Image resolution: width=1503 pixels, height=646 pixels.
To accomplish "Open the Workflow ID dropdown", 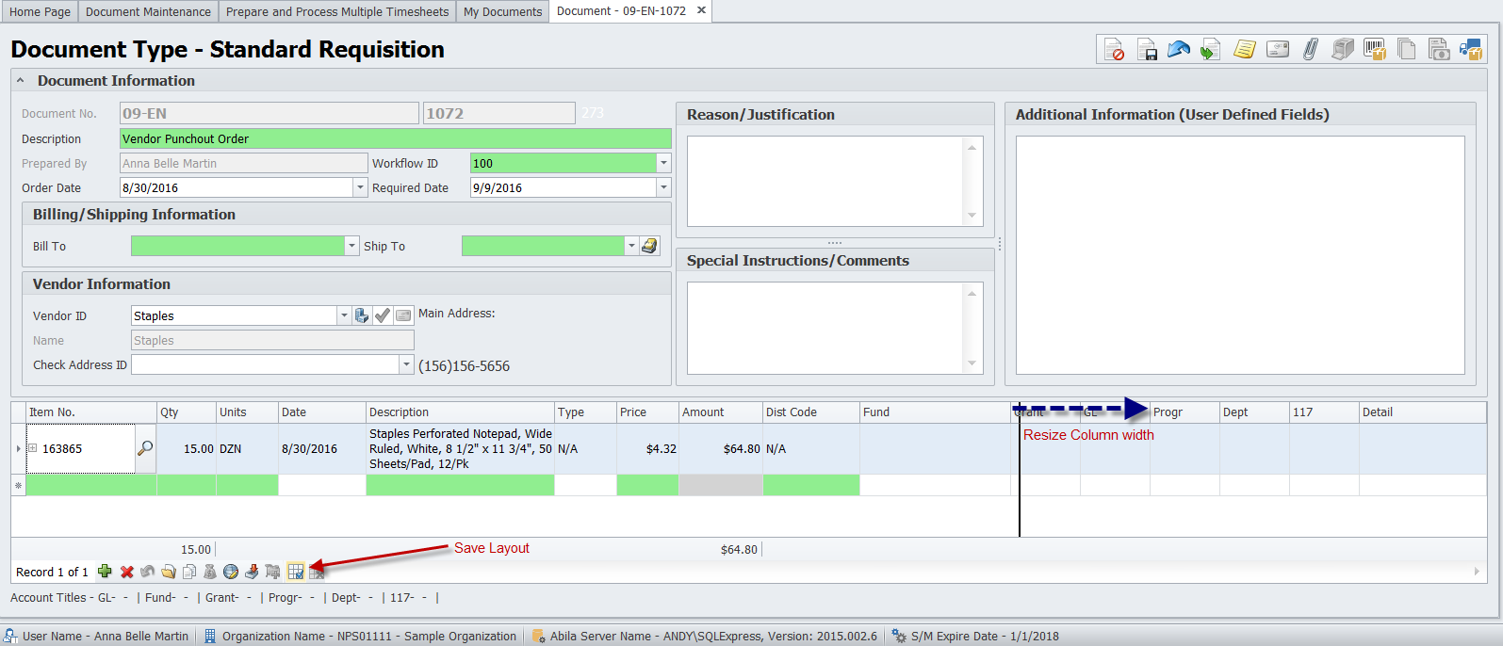I will [x=663, y=163].
